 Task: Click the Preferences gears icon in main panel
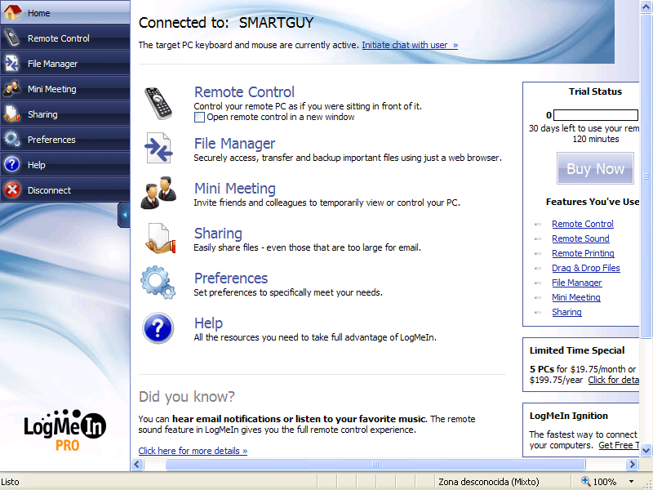click(158, 283)
